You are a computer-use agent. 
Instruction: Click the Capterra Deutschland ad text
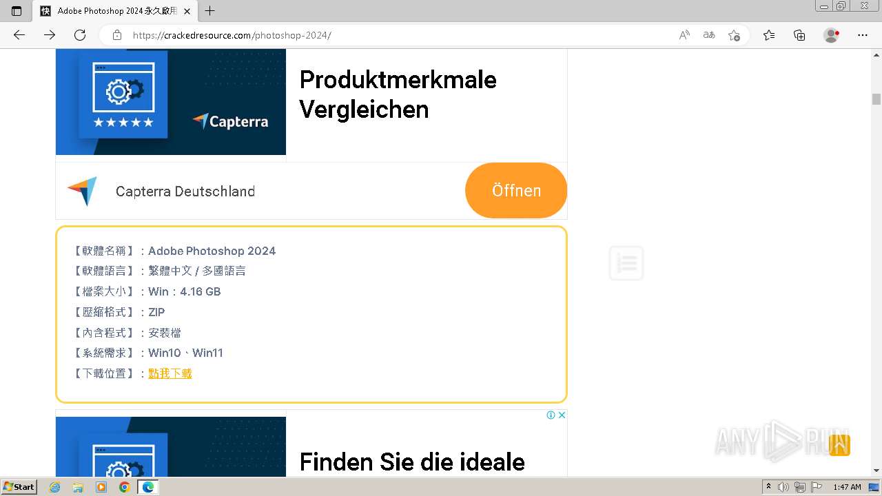point(185,192)
